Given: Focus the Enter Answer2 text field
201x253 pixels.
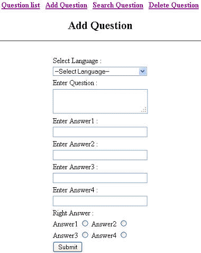Looking at the screenshot, I should (100, 155).
